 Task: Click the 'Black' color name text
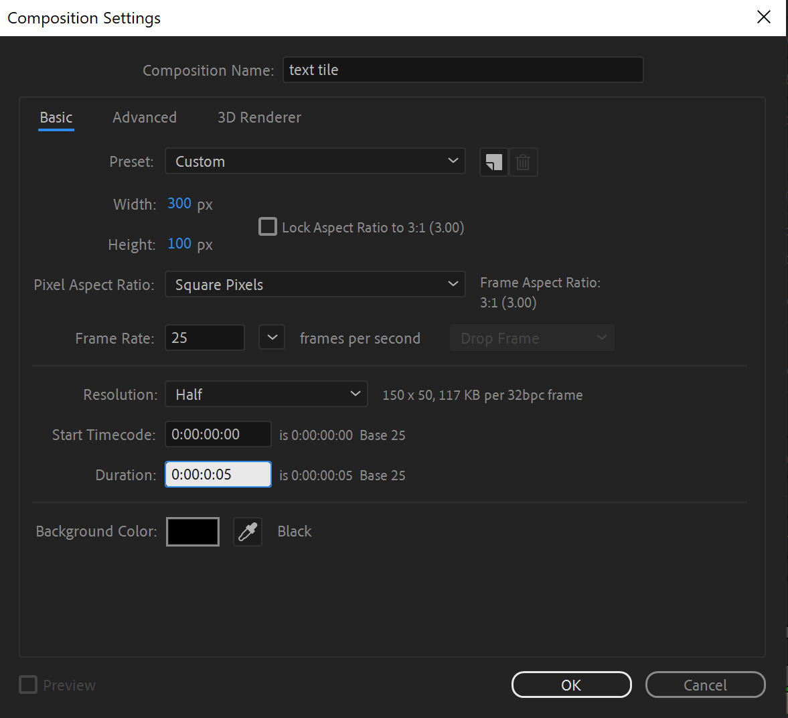[295, 531]
